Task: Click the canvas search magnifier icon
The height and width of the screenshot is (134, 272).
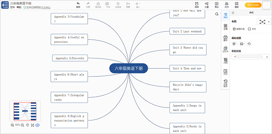Action: pyautogui.click(x=217, y=14)
